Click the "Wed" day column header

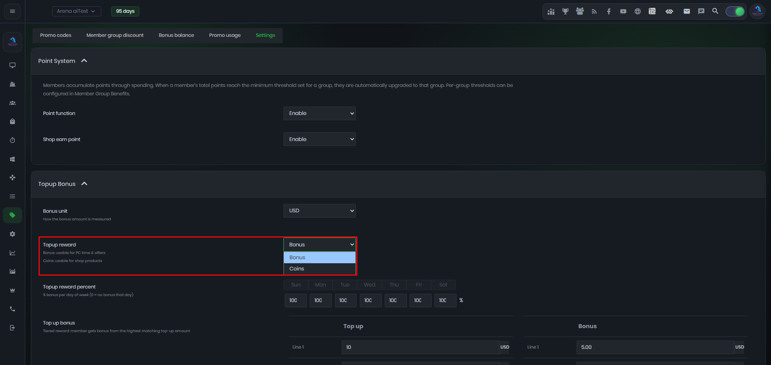[369, 285]
